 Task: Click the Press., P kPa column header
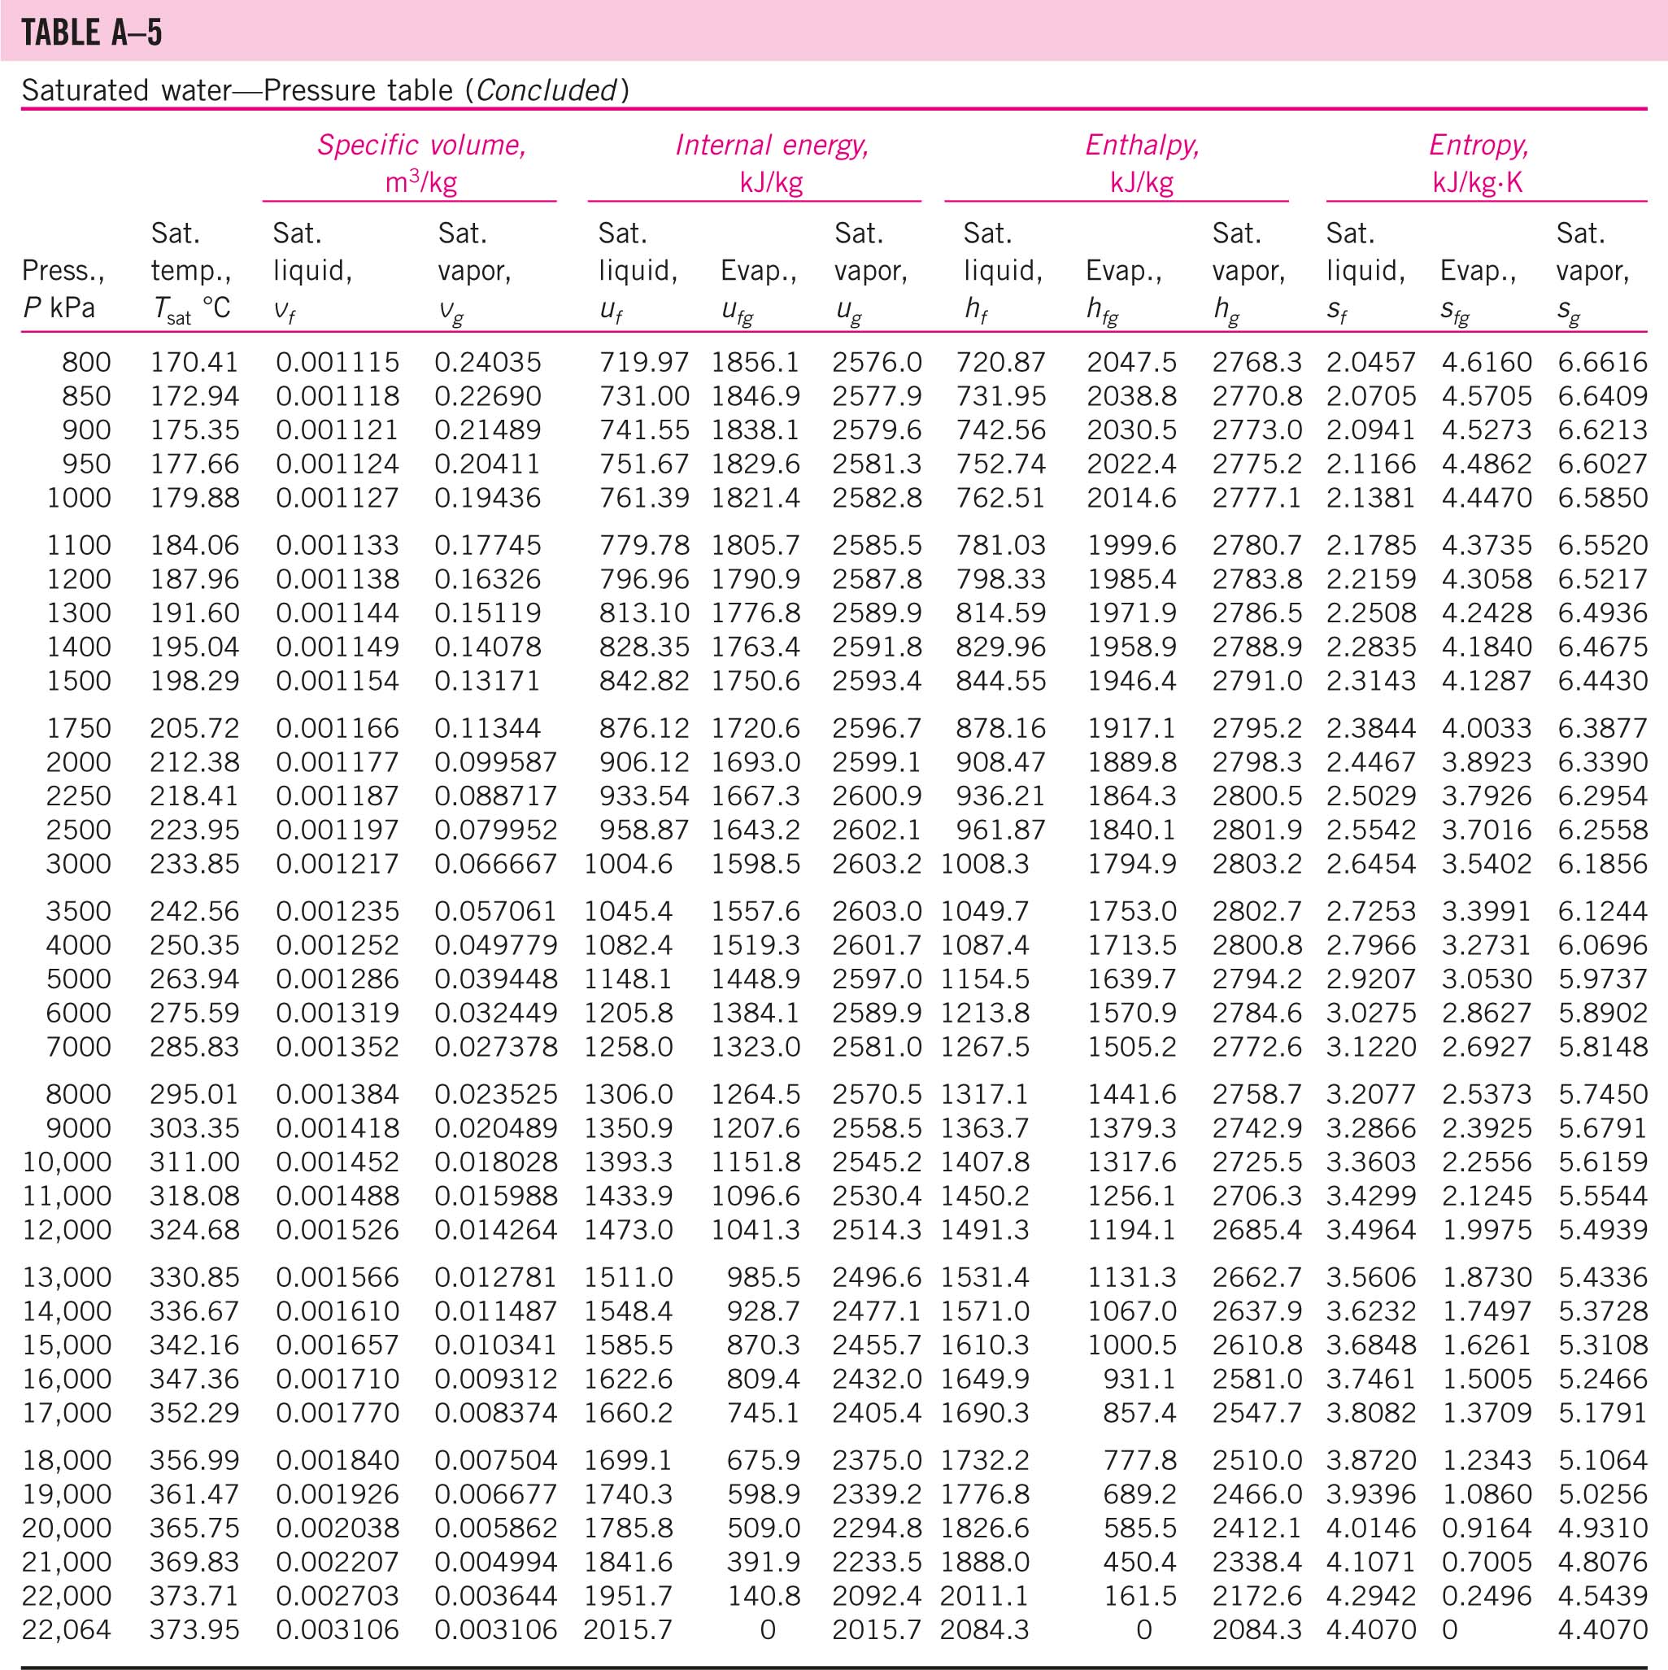click(x=63, y=289)
